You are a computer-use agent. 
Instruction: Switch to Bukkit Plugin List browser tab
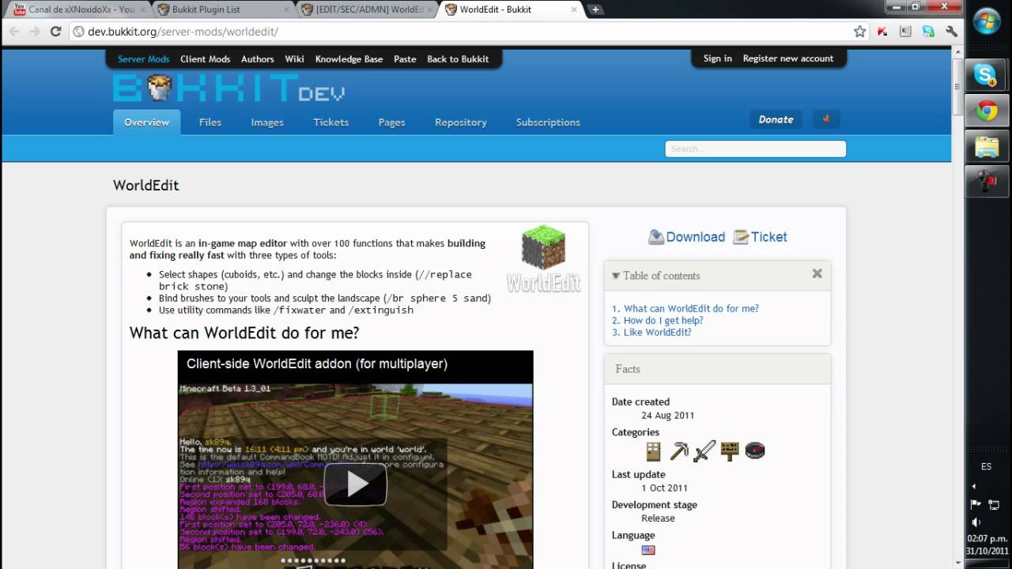(222, 9)
